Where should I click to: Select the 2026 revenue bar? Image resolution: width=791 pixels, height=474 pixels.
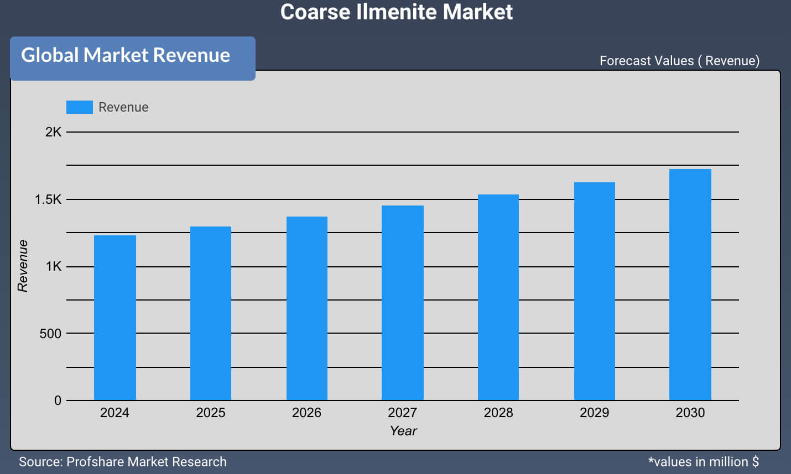click(307, 308)
